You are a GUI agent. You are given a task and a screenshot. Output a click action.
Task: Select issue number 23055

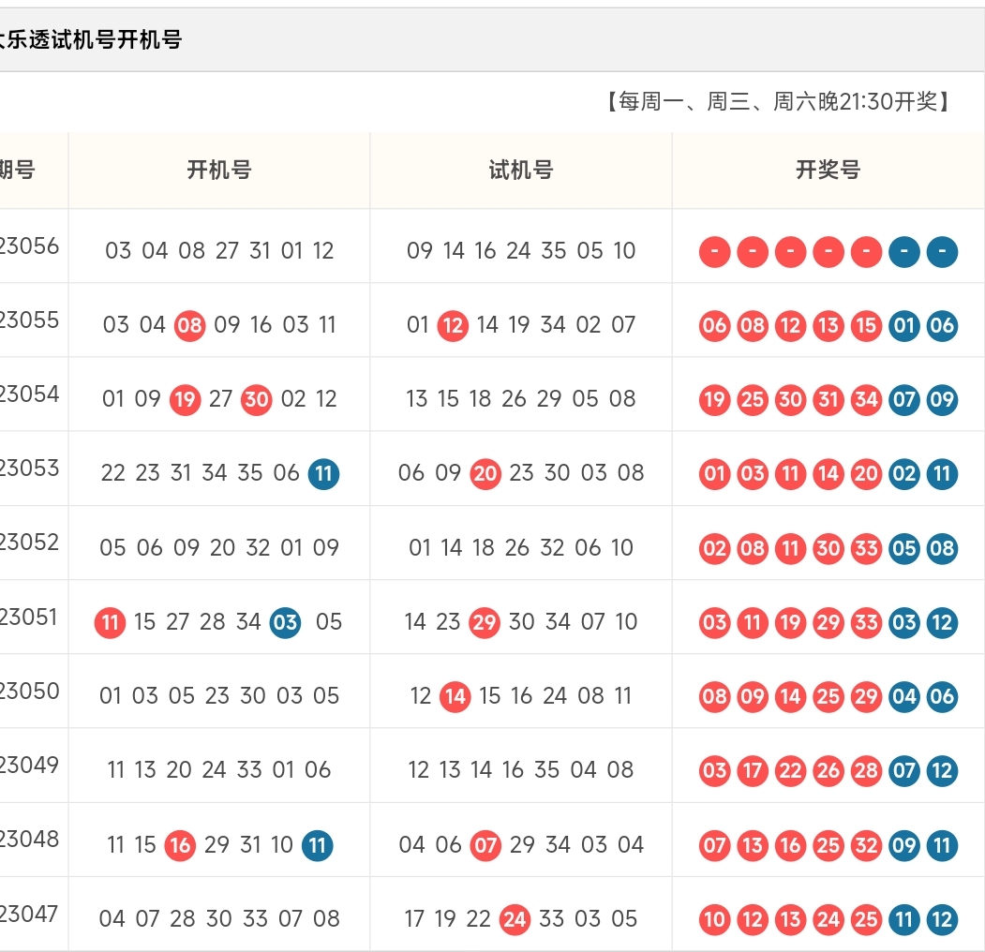pos(29,320)
